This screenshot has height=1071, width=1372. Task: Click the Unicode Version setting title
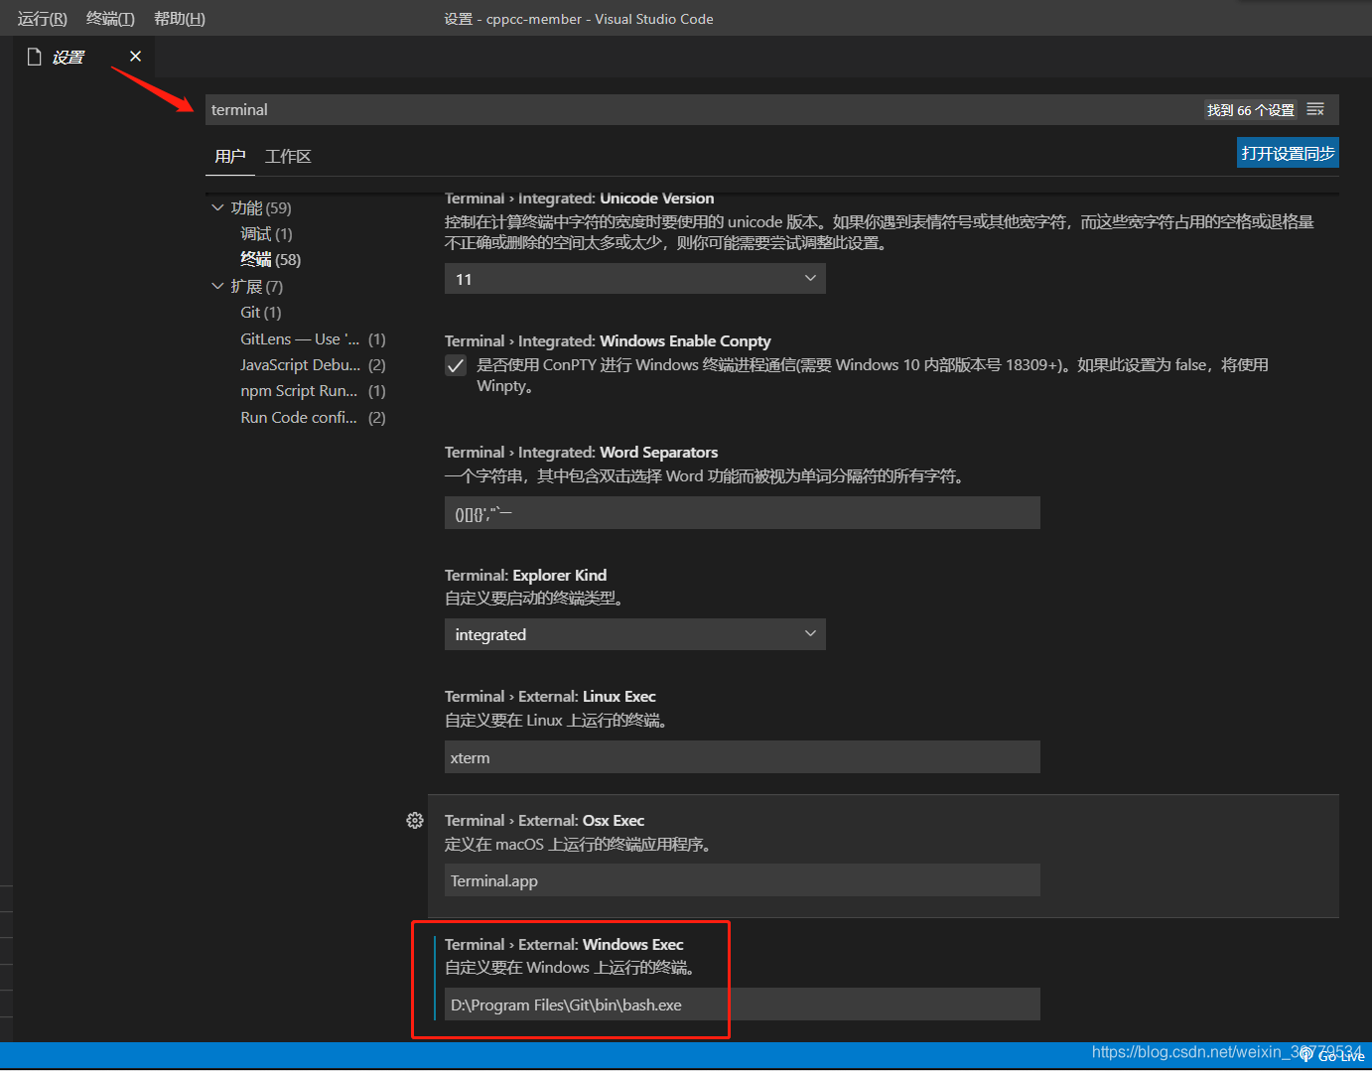coord(579,199)
